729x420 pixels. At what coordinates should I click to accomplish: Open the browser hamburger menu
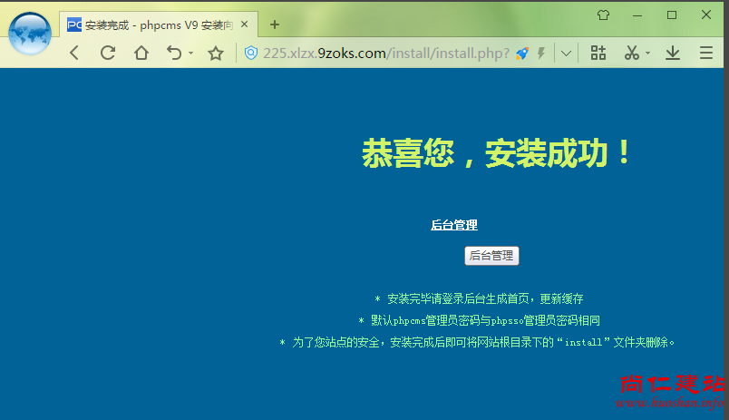(706, 54)
